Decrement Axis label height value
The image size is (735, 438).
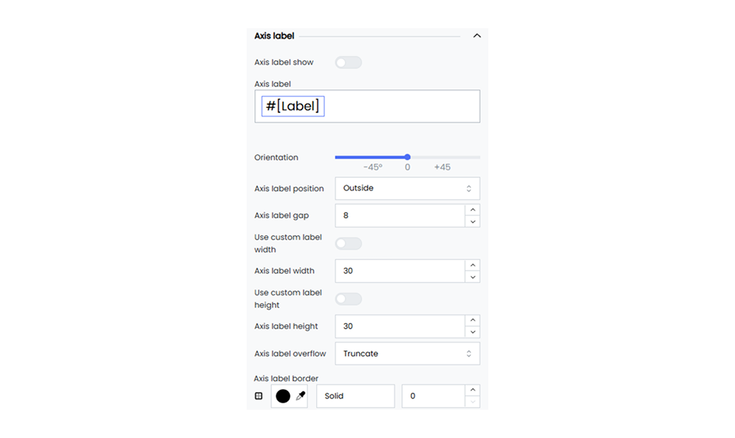click(x=473, y=332)
